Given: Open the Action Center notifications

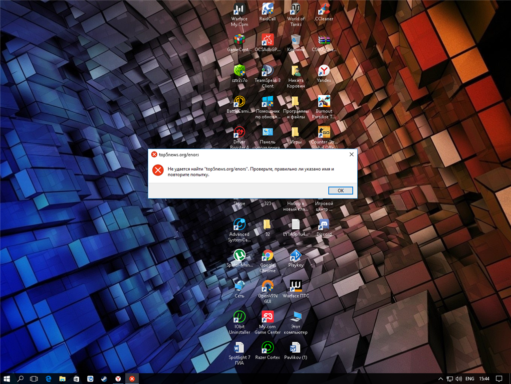Looking at the screenshot, I should click(499, 379).
